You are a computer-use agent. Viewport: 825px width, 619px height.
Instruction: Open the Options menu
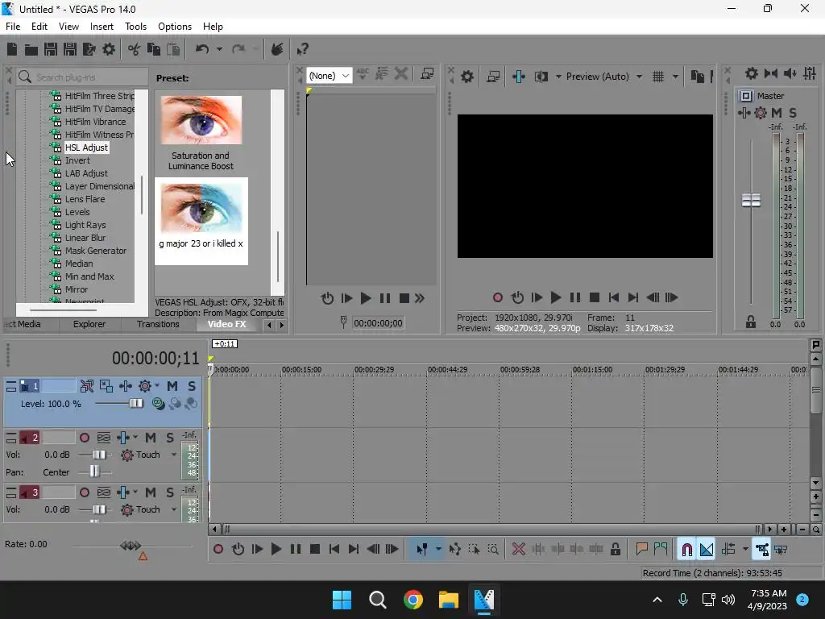click(175, 27)
